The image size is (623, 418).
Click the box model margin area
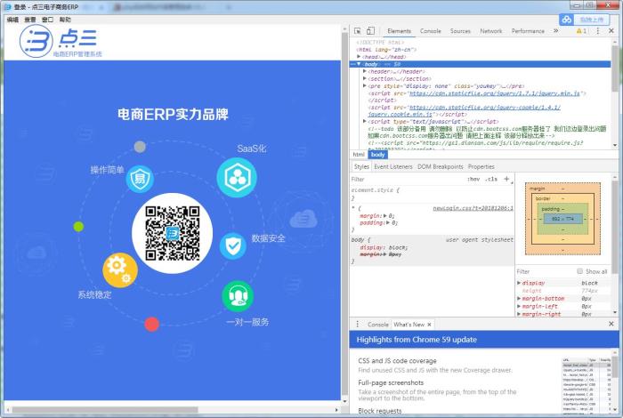[x=562, y=189]
